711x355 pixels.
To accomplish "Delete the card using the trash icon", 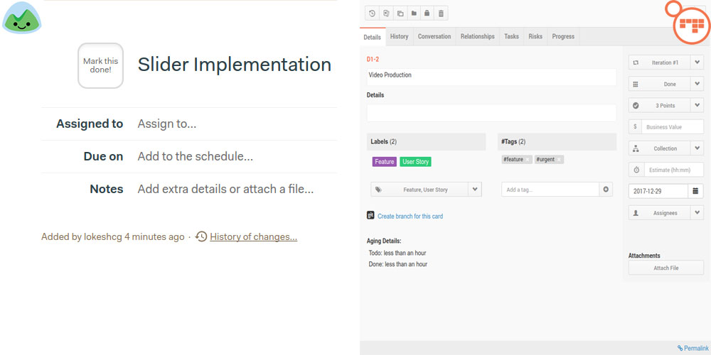I will [x=441, y=13].
